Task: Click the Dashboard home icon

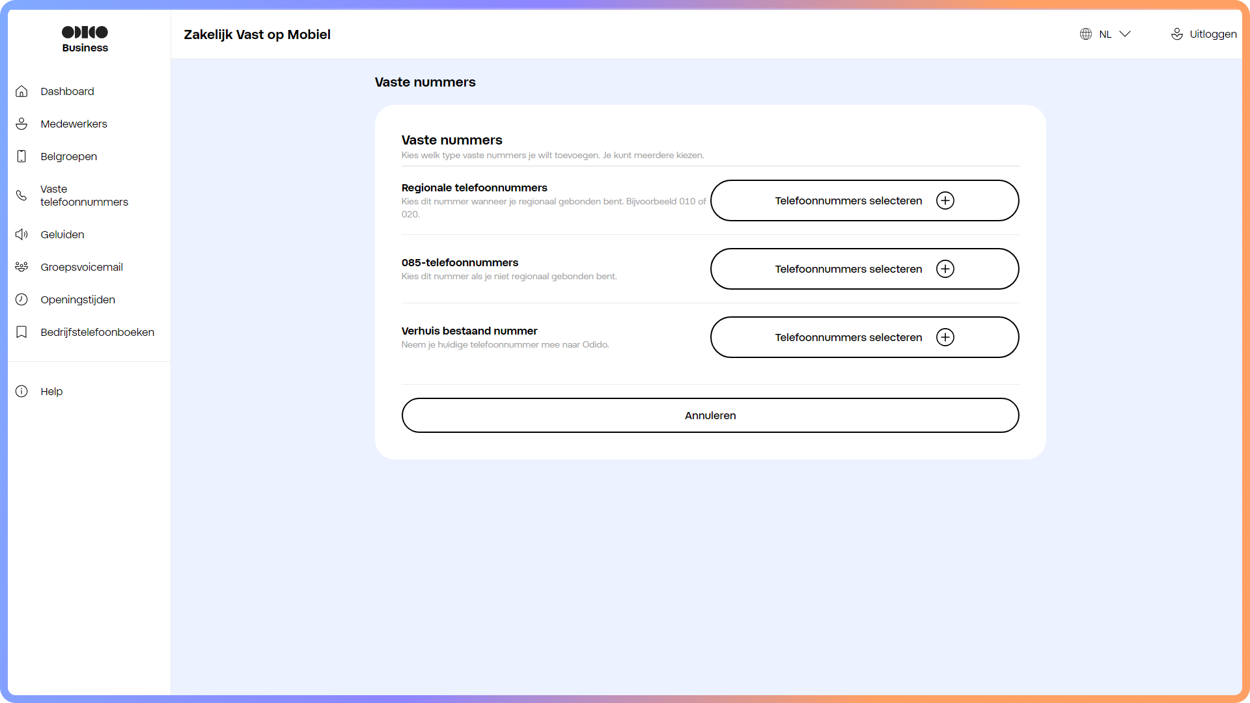Action: (x=21, y=91)
